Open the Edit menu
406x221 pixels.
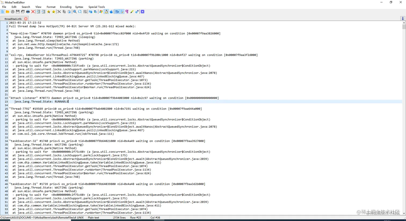pyautogui.click(x=14, y=7)
